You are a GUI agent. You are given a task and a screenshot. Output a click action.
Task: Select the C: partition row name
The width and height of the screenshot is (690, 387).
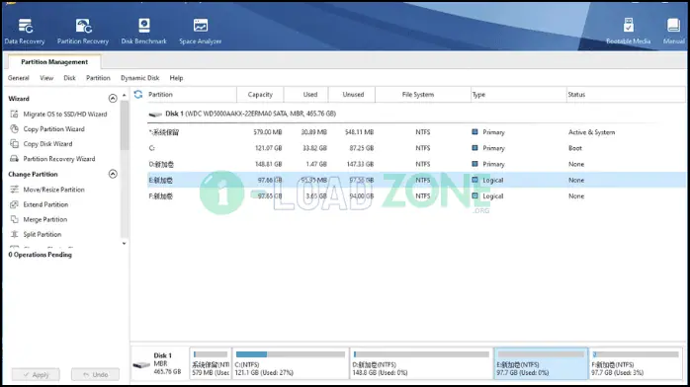(152, 148)
